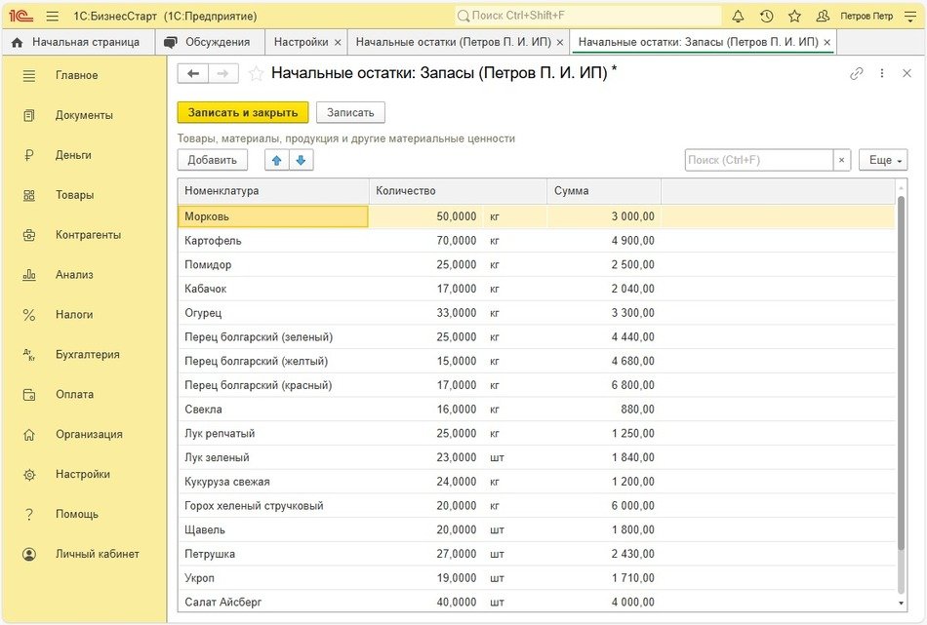
Task: Open Бухгалтерия section in sidebar
Action: (87, 355)
